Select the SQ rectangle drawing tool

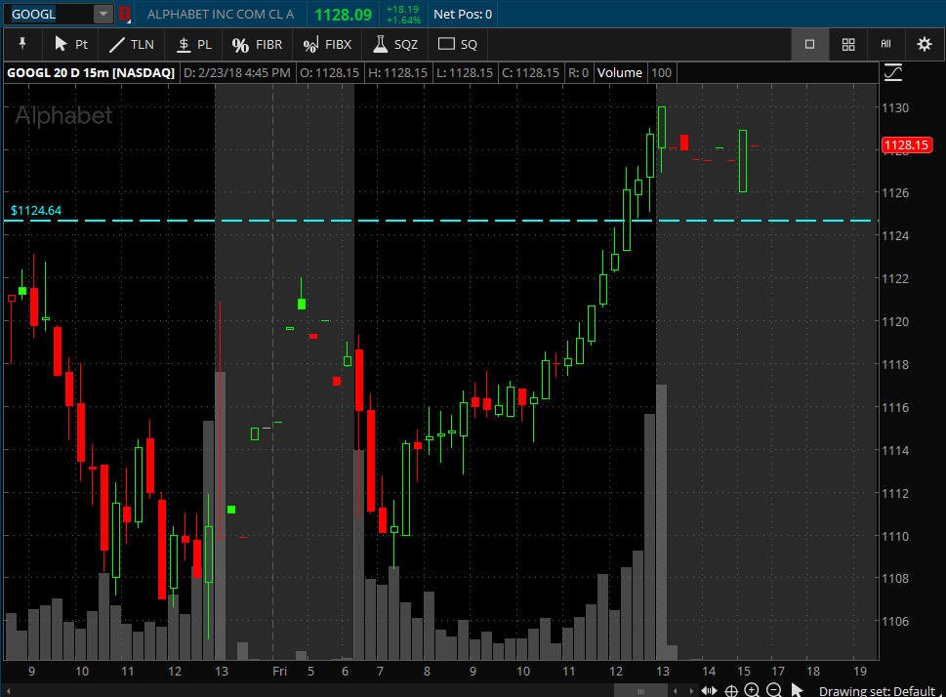tap(457, 44)
